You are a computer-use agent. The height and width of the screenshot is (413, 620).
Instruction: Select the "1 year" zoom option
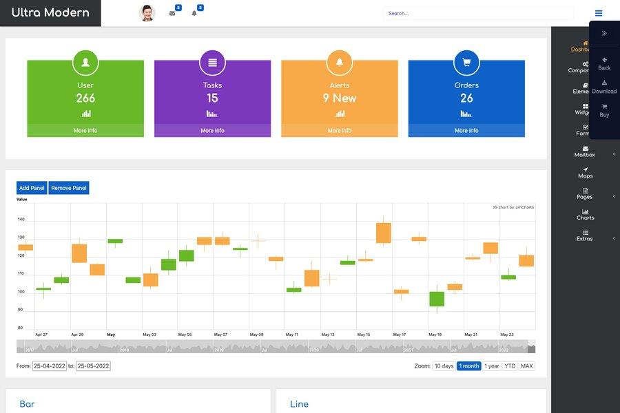click(x=490, y=366)
